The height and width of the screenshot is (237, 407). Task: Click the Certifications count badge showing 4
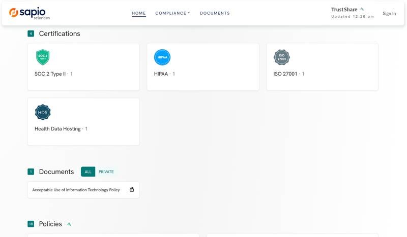(x=31, y=33)
